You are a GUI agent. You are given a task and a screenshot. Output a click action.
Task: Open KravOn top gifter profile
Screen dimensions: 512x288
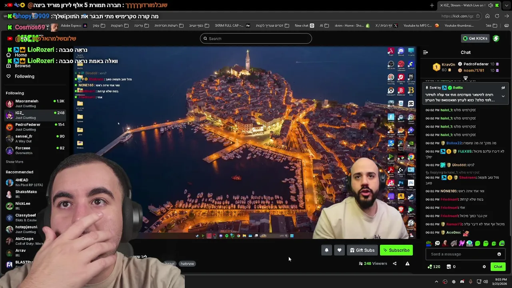click(448, 64)
